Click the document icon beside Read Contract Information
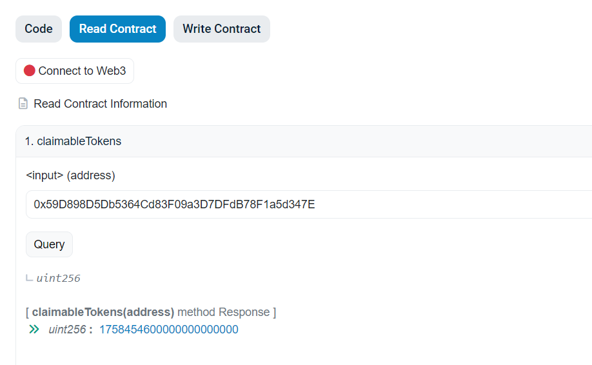Screen dimensions: 592x365 (x=23, y=104)
